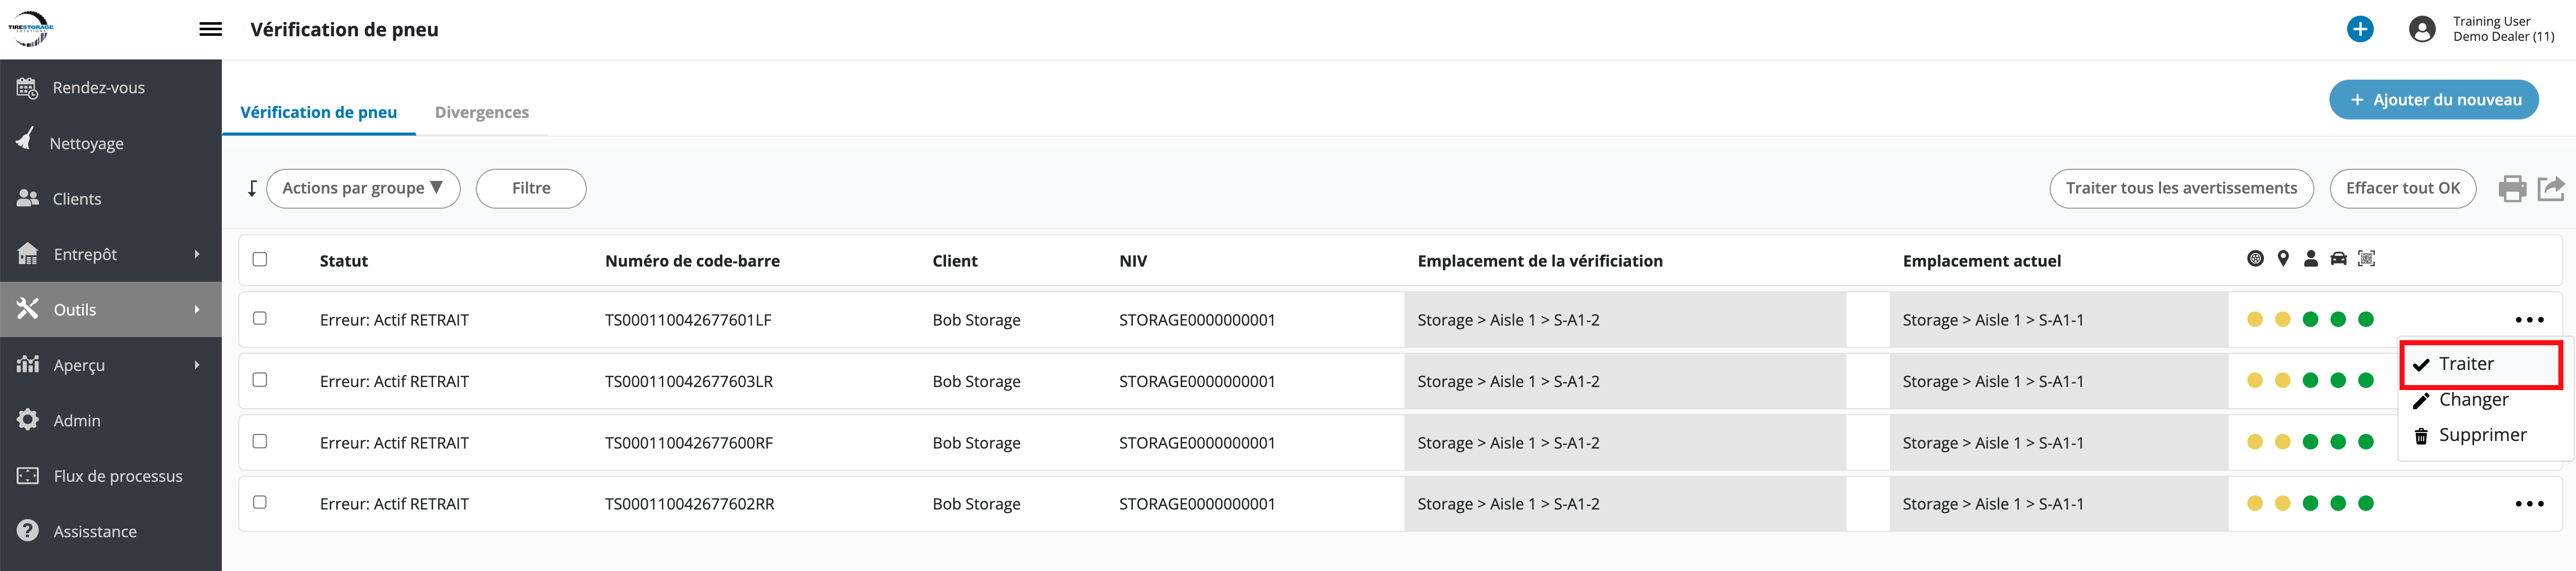Screen dimensions: 2576x571
Task: Toggle the select-all header checkbox
Action: [260, 259]
